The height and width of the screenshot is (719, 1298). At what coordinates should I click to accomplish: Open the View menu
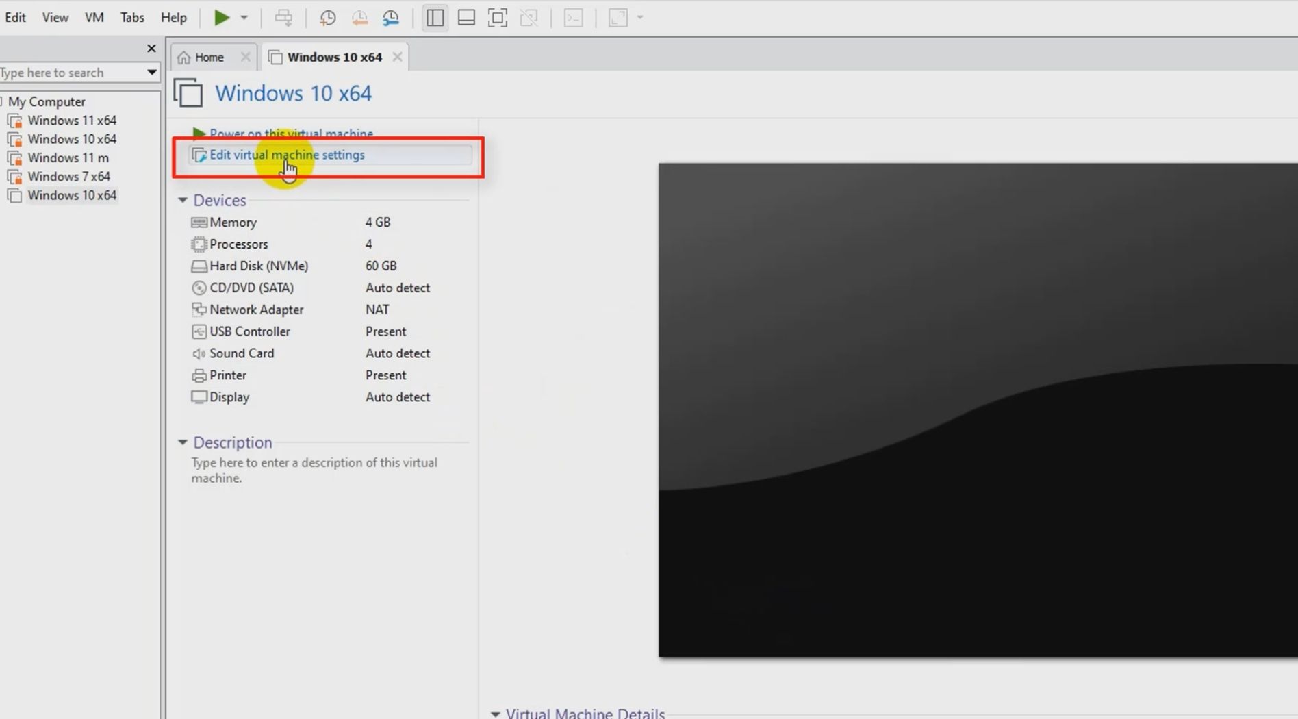(x=55, y=18)
